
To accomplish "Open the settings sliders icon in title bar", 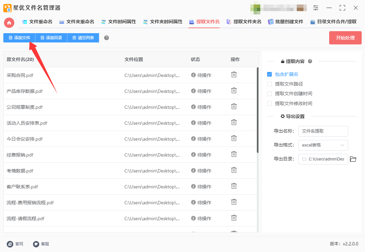I will pos(316,8).
